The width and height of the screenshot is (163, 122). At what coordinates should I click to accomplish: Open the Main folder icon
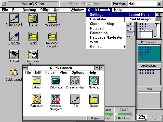(x=33, y=36)
